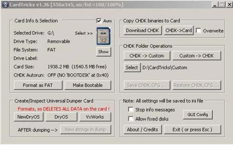Click the Drive Label field label

(26, 58)
